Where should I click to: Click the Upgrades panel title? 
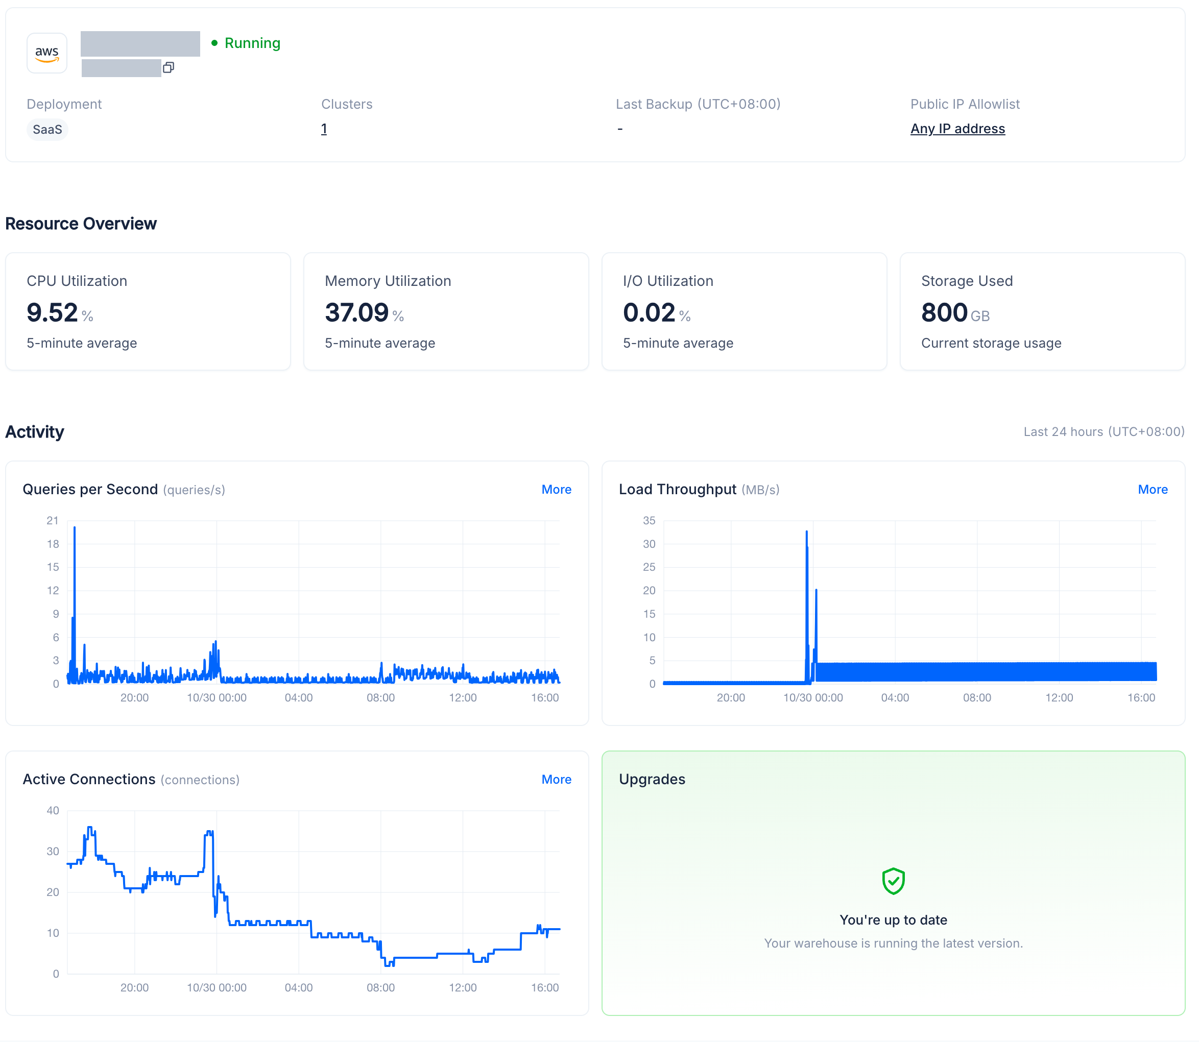pyautogui.click(x=652, y=779)
